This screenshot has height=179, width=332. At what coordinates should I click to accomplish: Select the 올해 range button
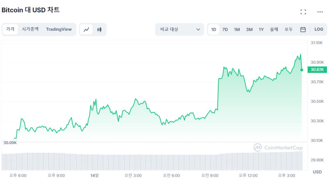click(x=274, y=29)
